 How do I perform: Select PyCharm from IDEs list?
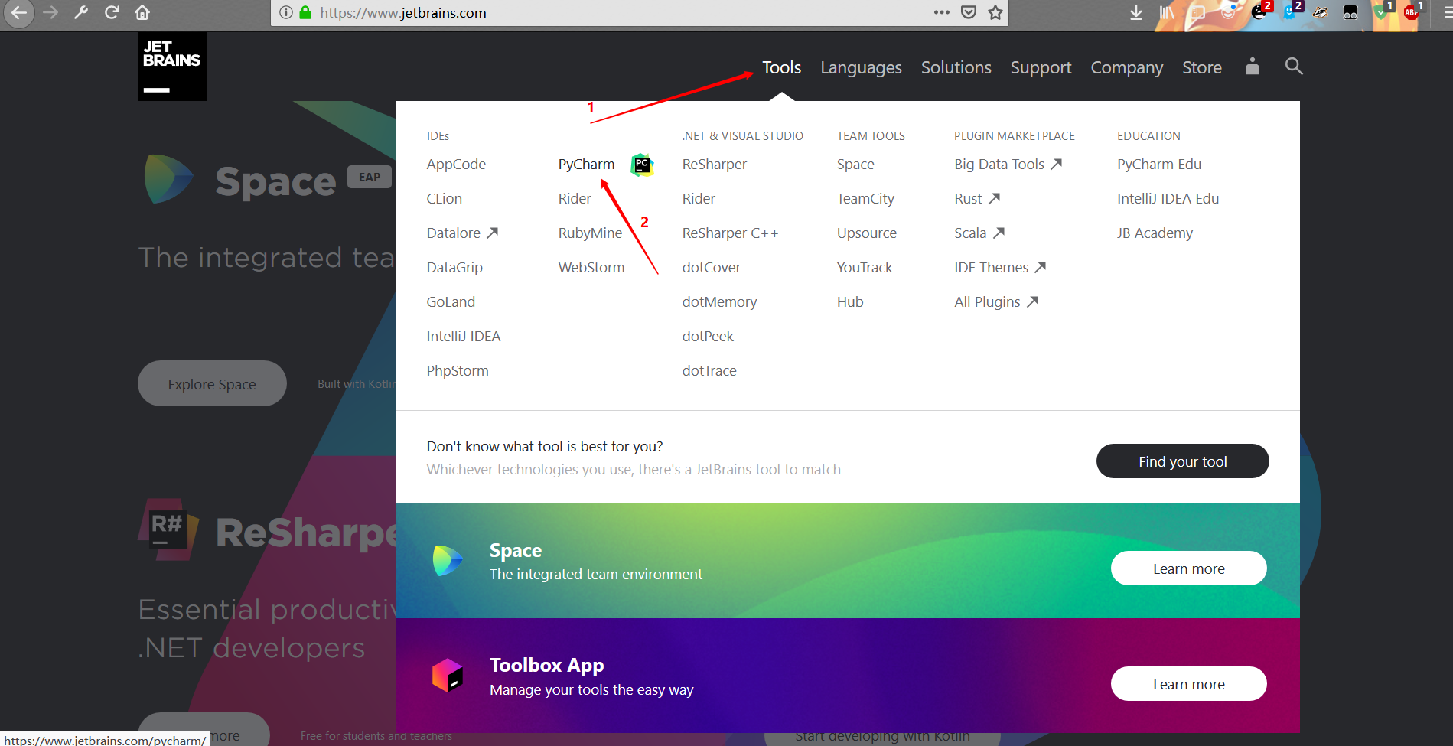586,164
